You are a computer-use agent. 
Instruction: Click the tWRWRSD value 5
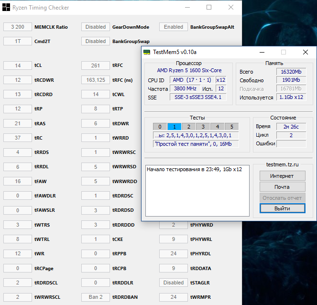click(x=96, y=167)
